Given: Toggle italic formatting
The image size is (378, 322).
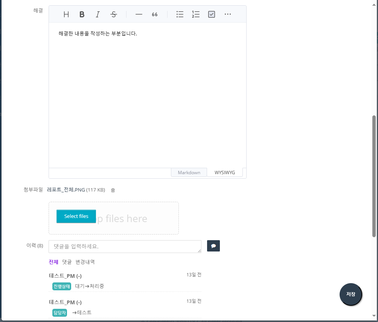Looking at the screenshot, I should pyautogui.click(x=98, y=14).
